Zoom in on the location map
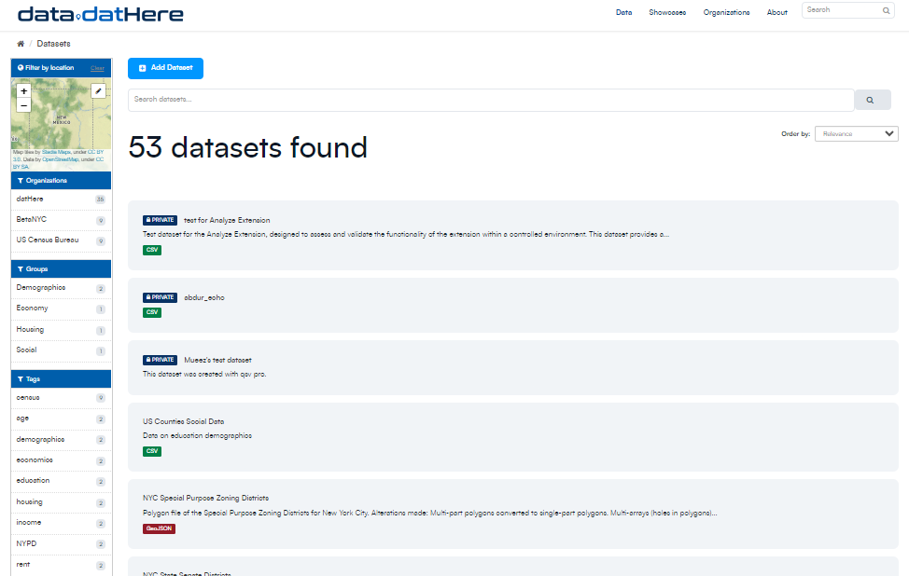 24,91
